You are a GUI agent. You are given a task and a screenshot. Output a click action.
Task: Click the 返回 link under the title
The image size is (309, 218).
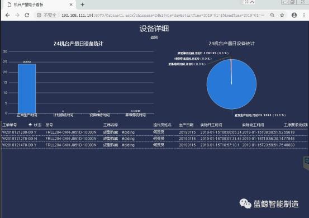coord(154,37)
